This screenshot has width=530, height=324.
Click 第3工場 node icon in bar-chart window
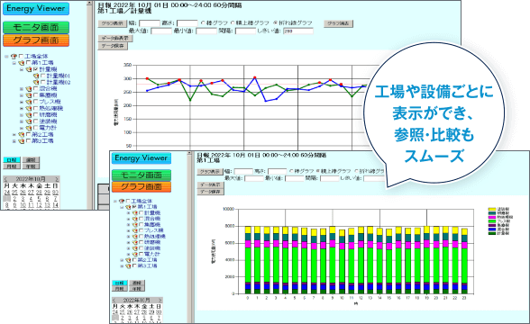[128, 266]
